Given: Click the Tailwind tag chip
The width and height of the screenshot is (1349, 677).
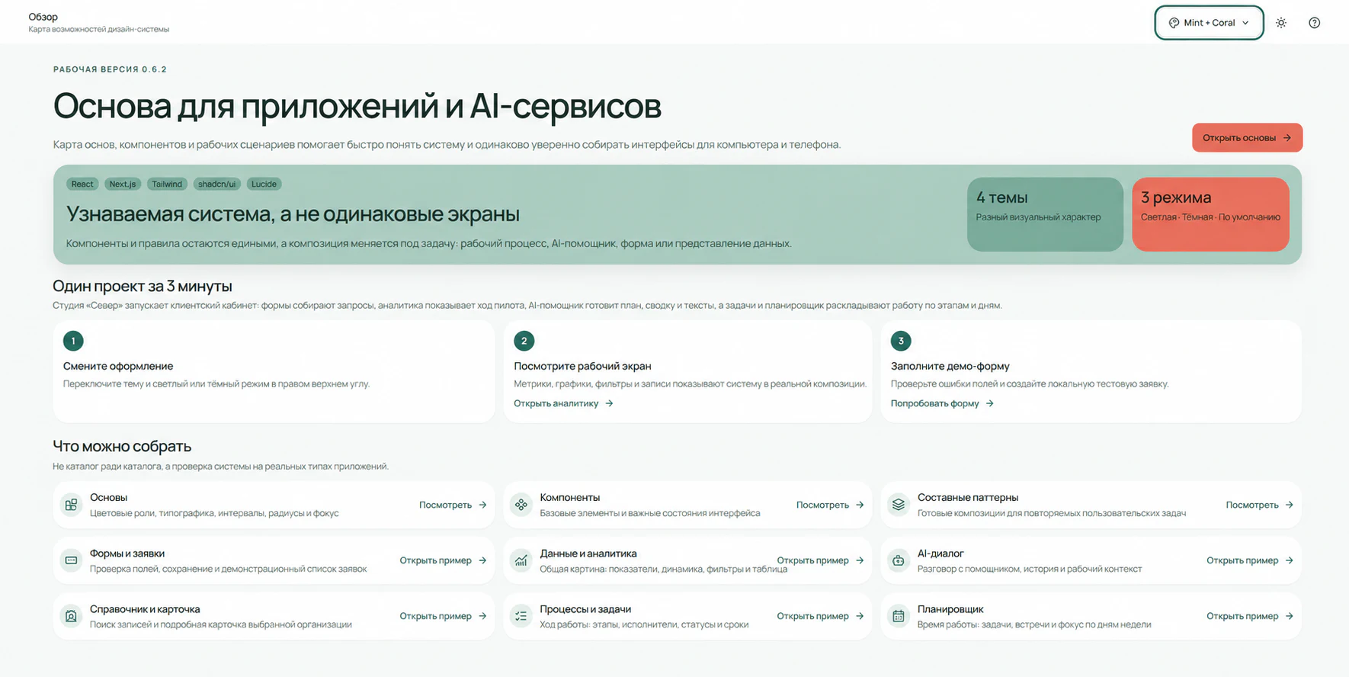Looking at the screenshot, I should pos(167,184).
